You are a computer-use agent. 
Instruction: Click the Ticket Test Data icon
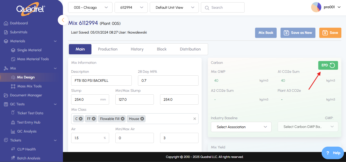pos(13,113)
